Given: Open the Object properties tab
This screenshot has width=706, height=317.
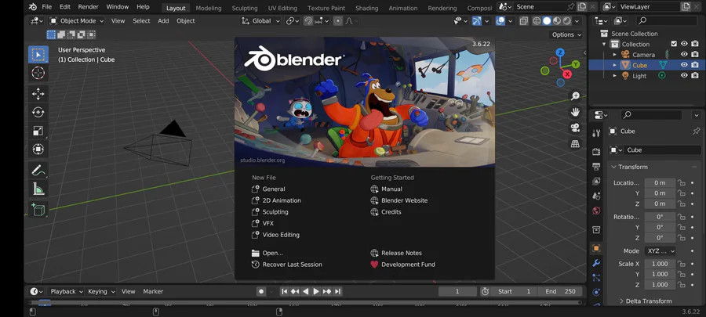Looking at the screenshot, I should tap(596, 248).
